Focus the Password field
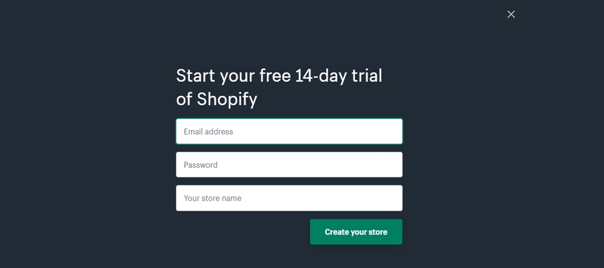This screenshot has width=604, height=268. 289,165
